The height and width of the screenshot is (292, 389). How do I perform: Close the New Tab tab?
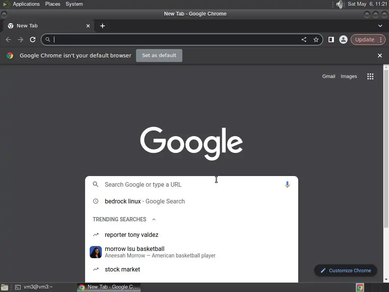click(x=88, y=26)
